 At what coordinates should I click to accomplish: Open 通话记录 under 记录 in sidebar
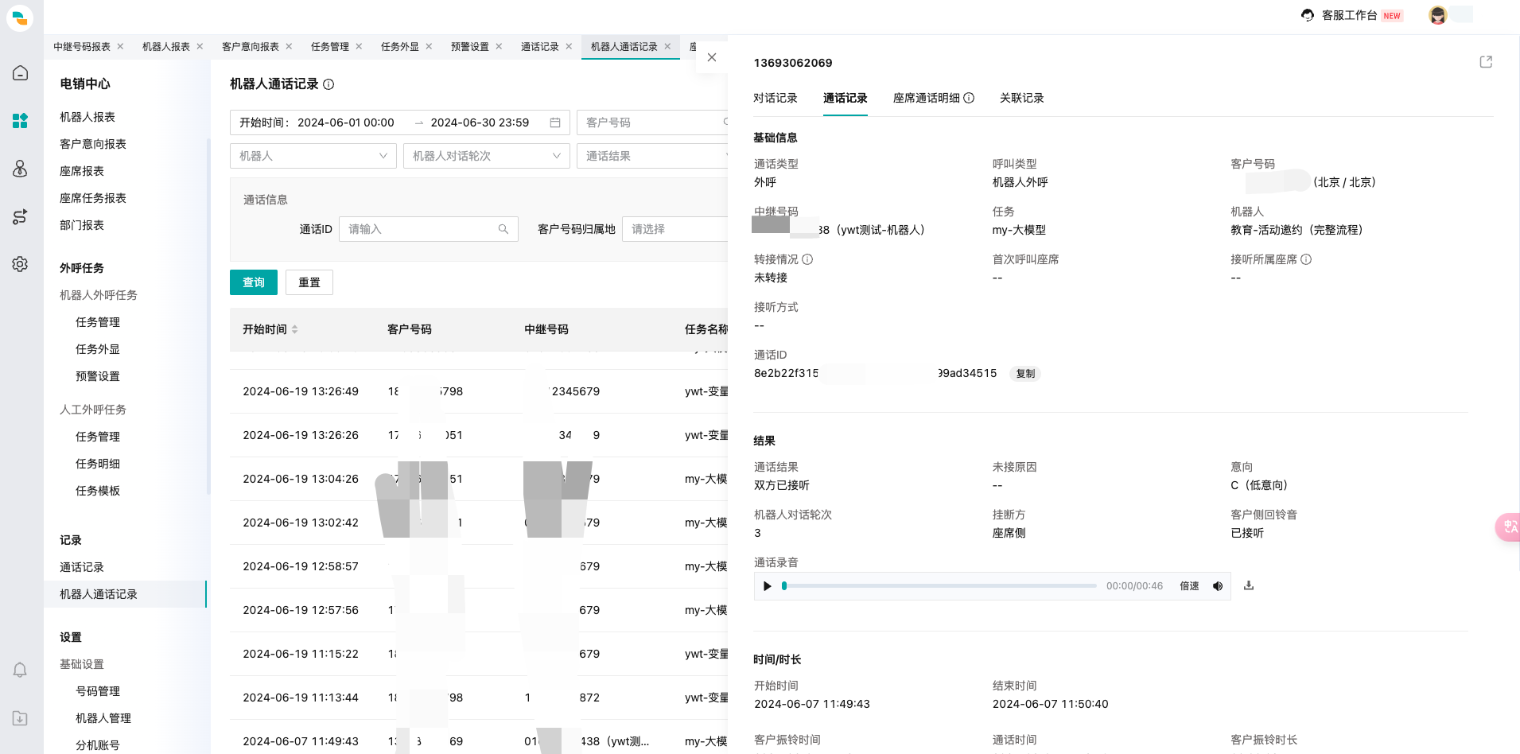pyautogui.click(x=82, y=567)
